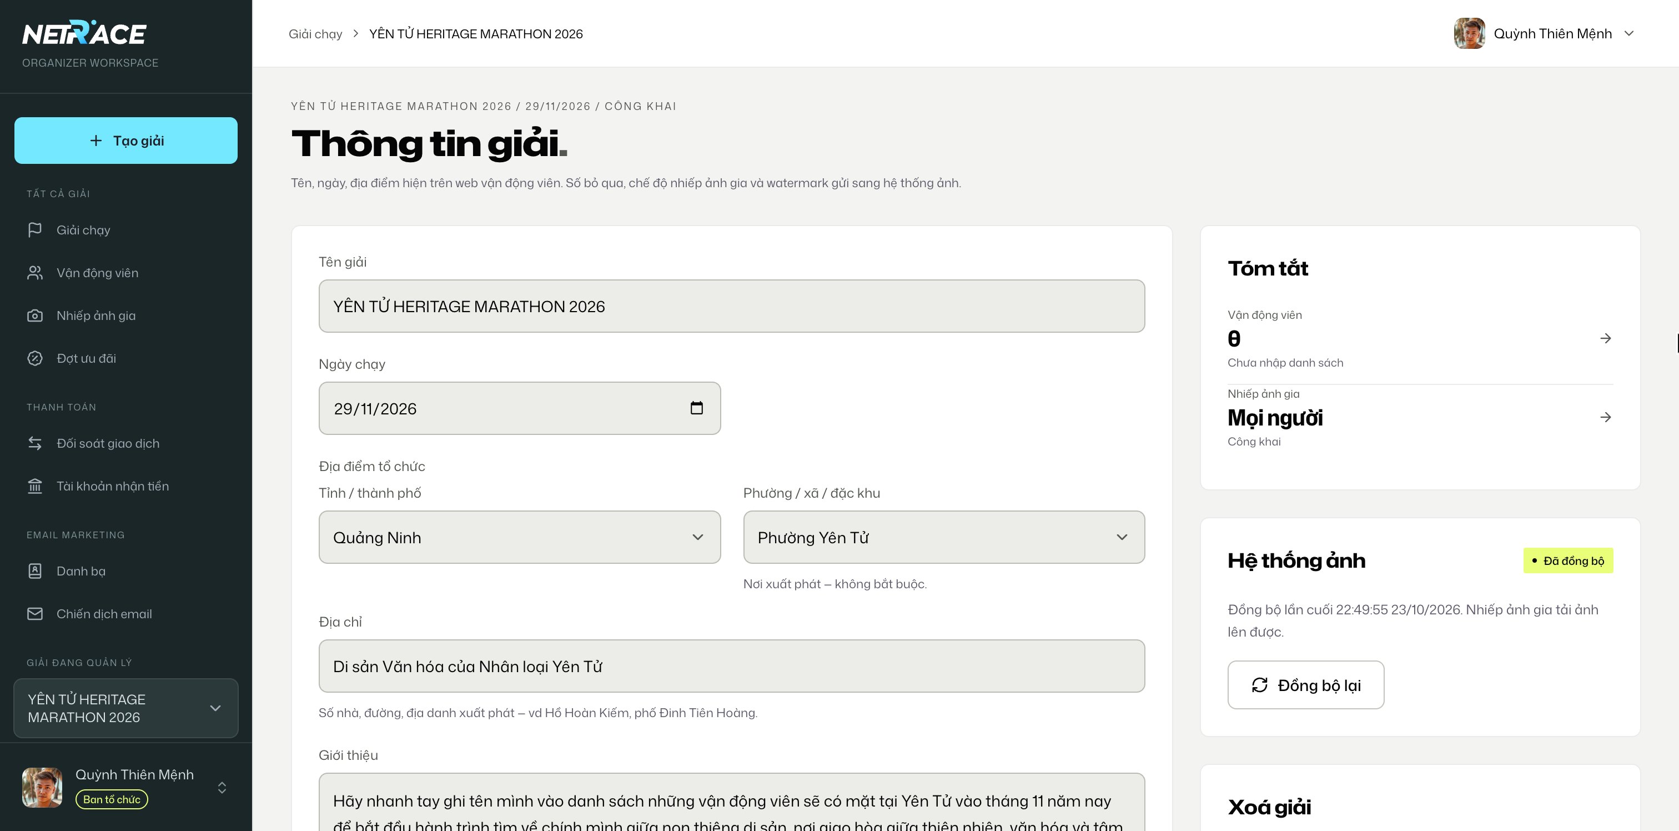
Task: Open the Phường Yên Tử ward dropdown
Action: coord(944,538)
